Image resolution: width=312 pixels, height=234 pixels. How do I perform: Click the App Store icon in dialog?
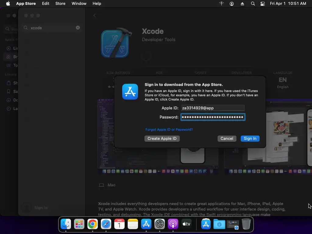pyautogui.click(x=130, y=92)
